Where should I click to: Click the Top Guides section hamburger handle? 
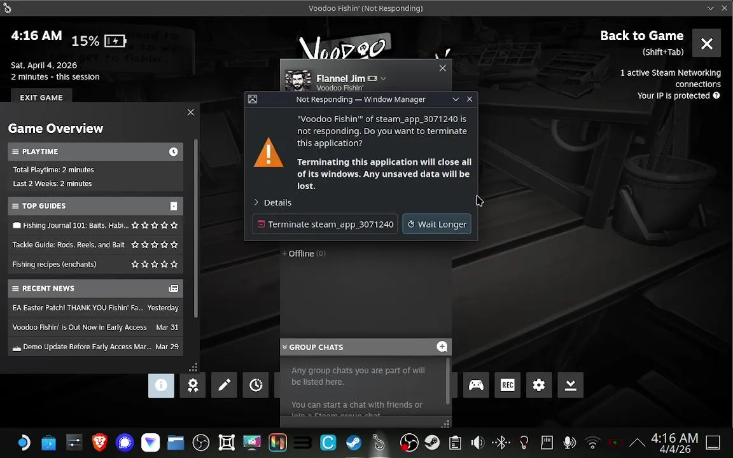pyautogui.click(x=15, y=206)
